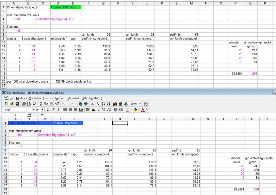Create a new workbook from the toolbar

(x=7, y=104)
